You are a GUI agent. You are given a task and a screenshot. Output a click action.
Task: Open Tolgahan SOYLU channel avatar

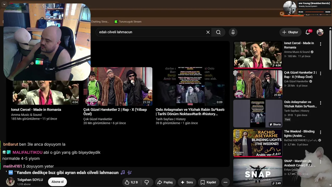[10, 182]
